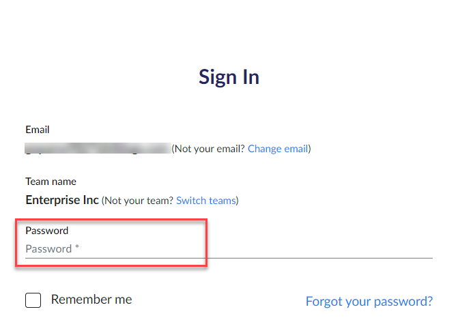Image resolution: width=458 pixels, height=331 pixels.
Task: Click the Change email link
Action: coord(278,149)
